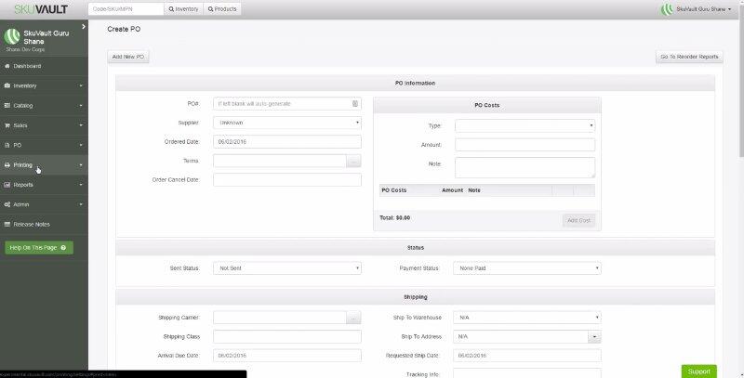Open the Sent Status dropdown

tap(286, 268)
